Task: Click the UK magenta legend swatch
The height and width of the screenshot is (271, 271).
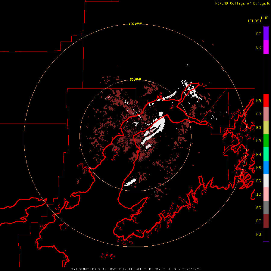Action: 266,47
